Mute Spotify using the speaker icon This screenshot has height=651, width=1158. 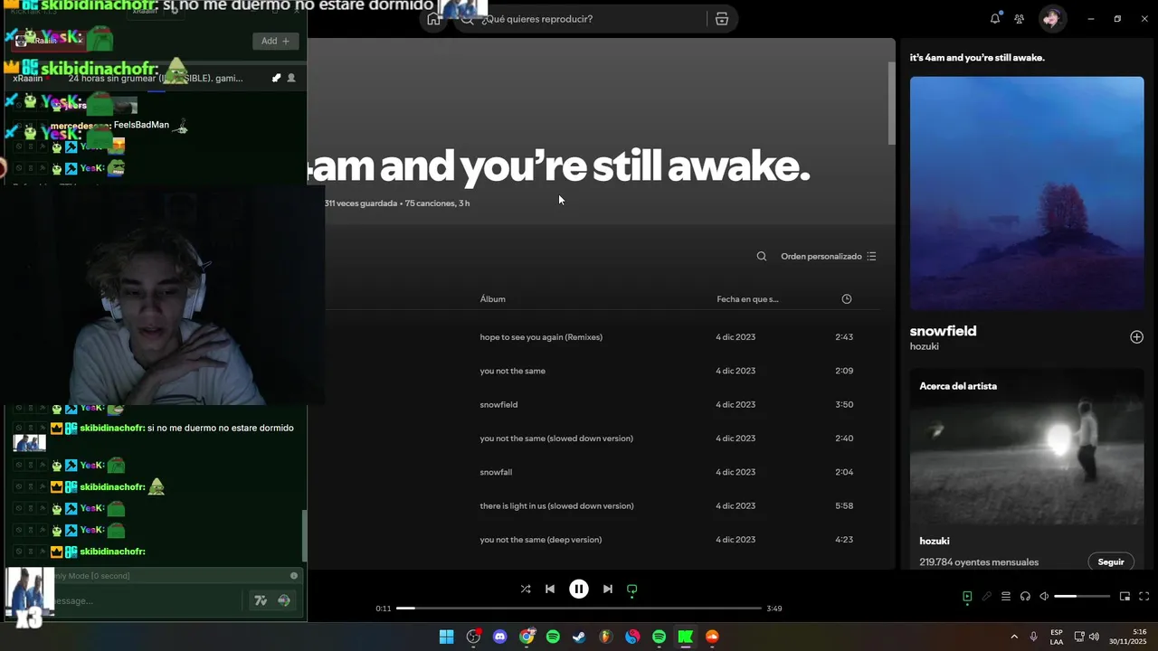coord(1044,597)
